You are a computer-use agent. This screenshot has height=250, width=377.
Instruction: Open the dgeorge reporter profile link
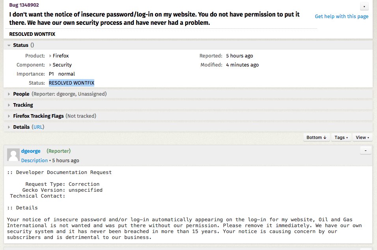click(x=31, y=151)
